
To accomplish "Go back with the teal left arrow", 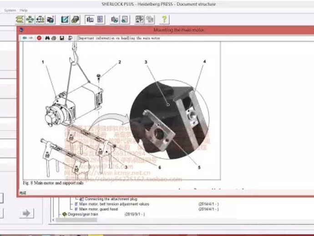I will 25,38.
